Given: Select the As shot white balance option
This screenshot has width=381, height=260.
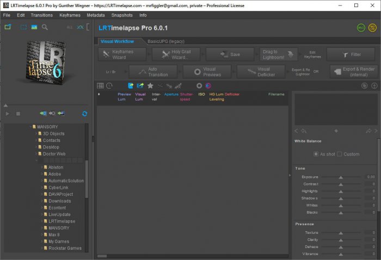Looking at the screenshot, I should [316, 154].
